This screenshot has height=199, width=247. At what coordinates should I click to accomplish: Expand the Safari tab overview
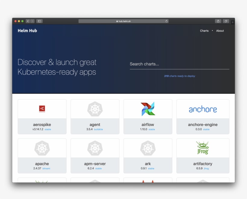[226, 21]
